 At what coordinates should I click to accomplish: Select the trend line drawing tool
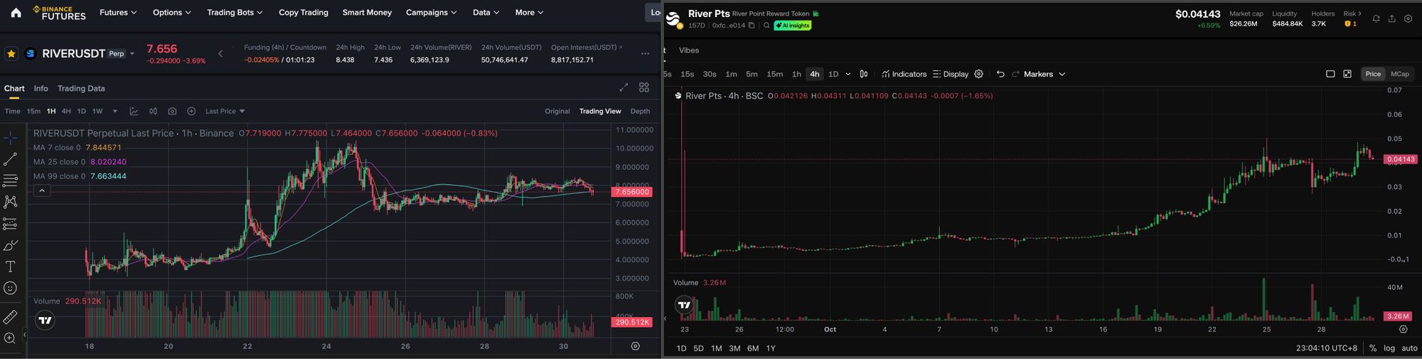tap(10, 159)
